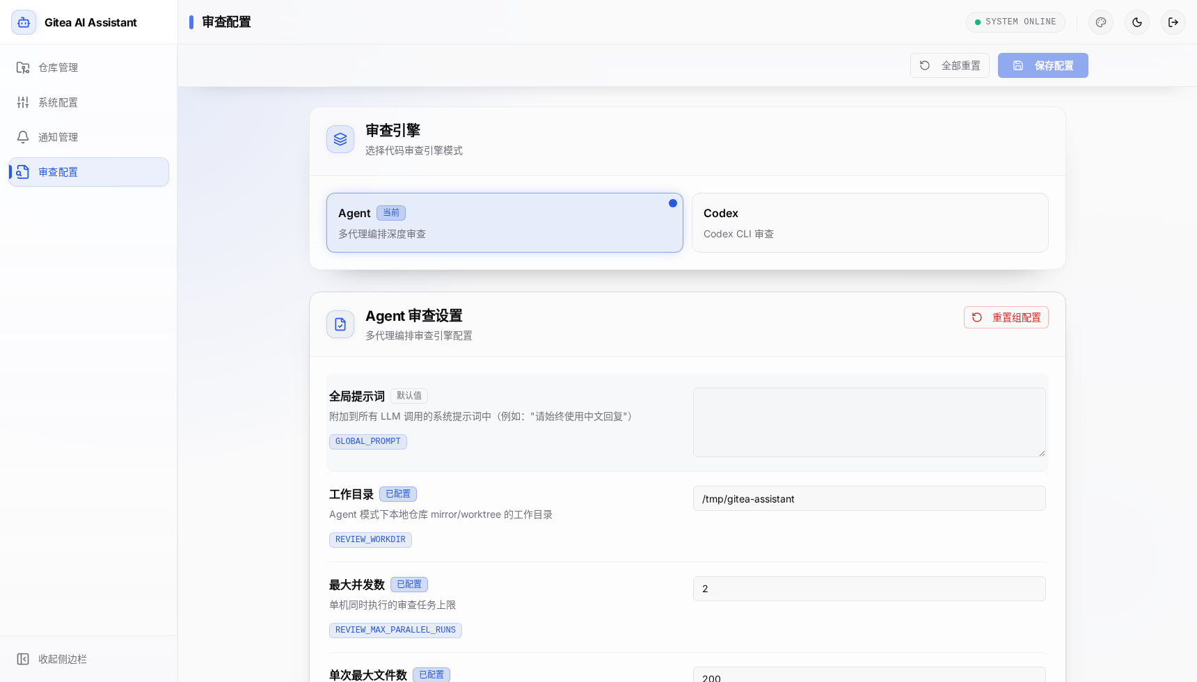The image size is (1197, 682).
Task: Click the collapse sidebar panel icon
Action: point(23,659)
